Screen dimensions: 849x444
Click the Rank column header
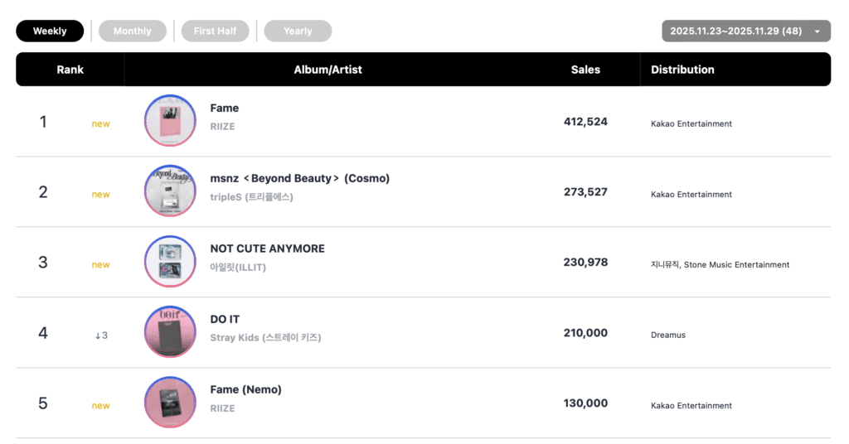pyautogui.click(x=70, y=70)
